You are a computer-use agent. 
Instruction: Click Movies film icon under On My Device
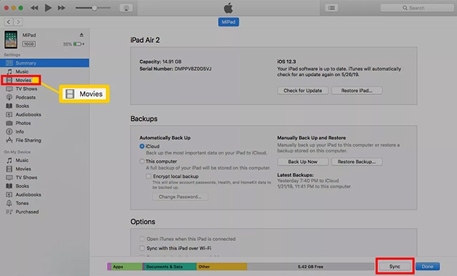click(x=9, y=169)
